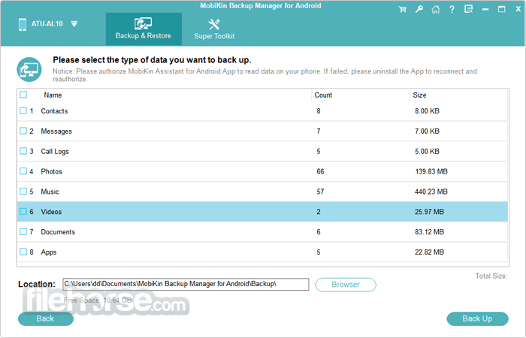Click the 8.00 KB size value
Image resolution: width=526 pixels, height=338 pixels.
(427, 111)
